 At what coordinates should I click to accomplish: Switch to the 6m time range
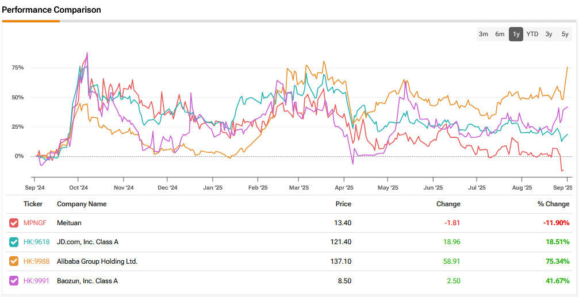tap(500, 34)
